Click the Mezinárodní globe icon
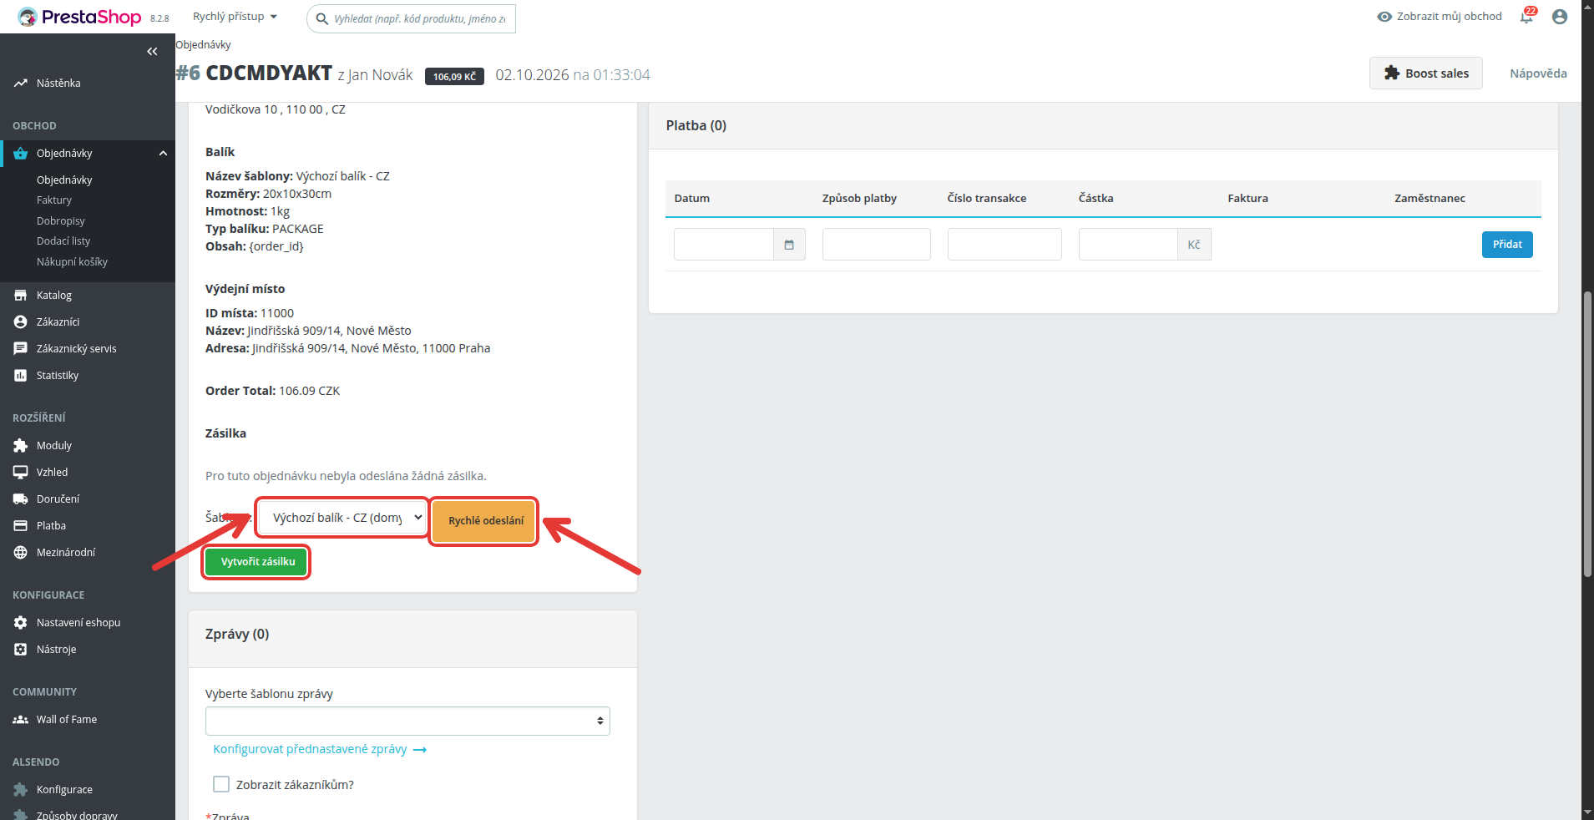 point(20,553)
